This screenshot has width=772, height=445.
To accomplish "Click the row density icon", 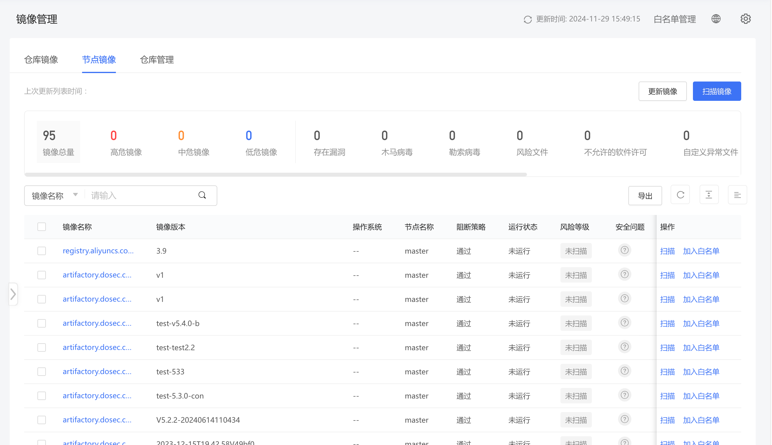I will click(x=709, y=195).
